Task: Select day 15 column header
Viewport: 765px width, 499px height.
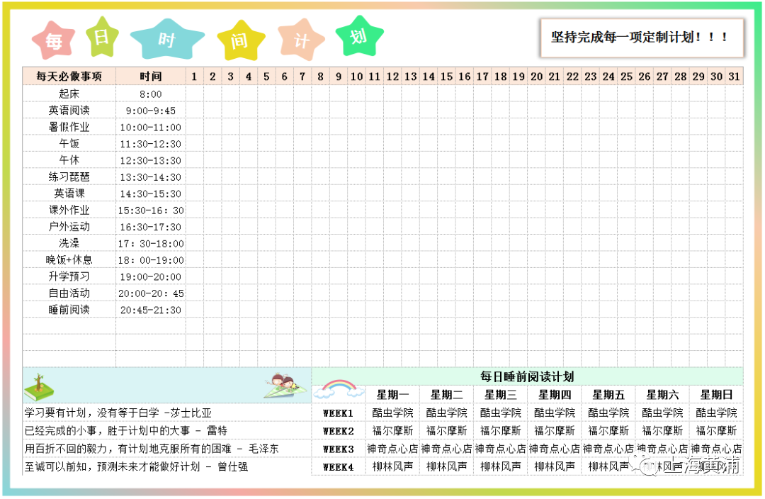Action: 446,76
